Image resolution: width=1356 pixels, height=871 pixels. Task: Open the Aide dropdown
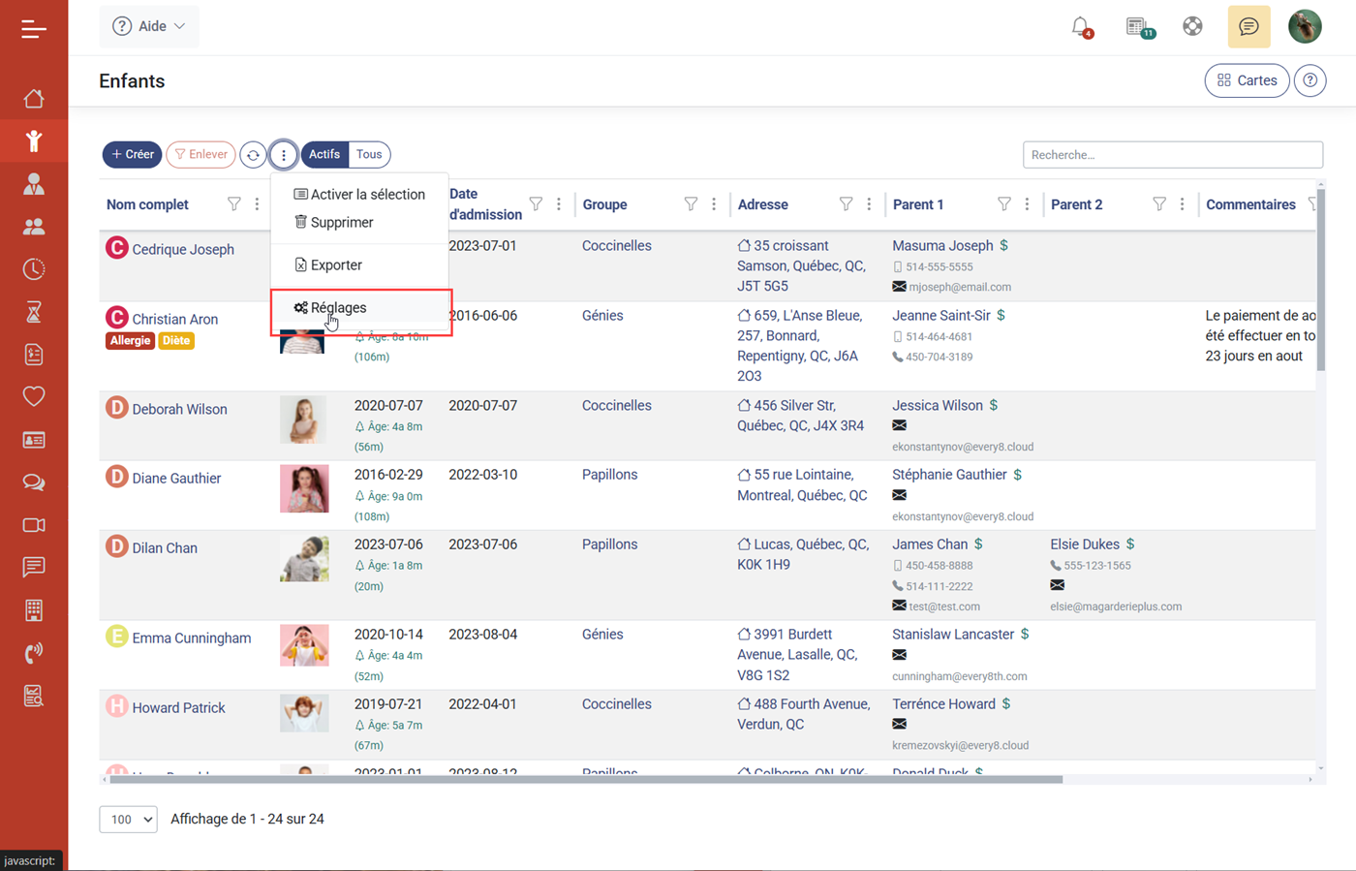[x=148, y=26]
